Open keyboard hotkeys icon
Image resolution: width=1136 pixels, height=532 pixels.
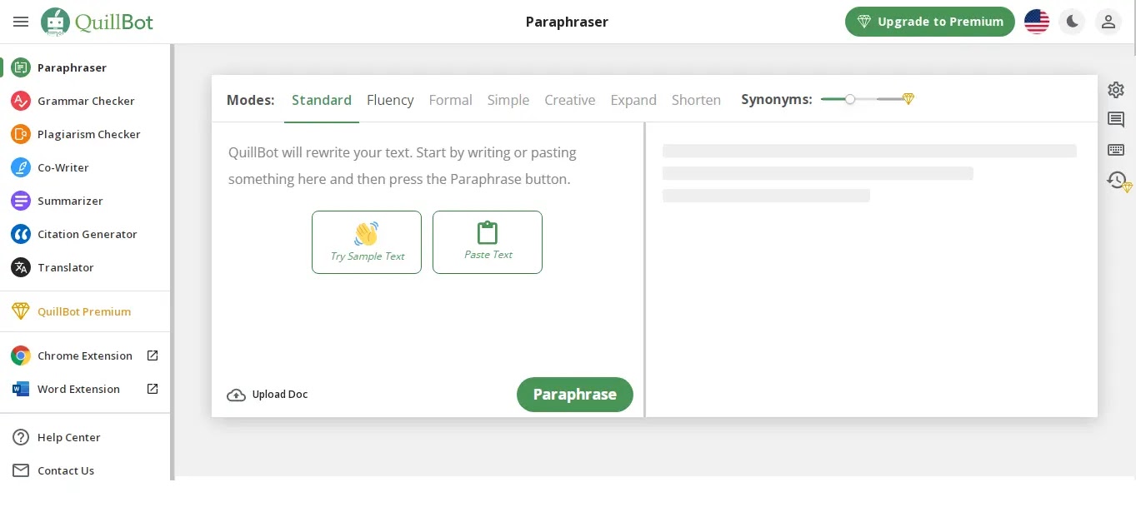(1116, 150)
